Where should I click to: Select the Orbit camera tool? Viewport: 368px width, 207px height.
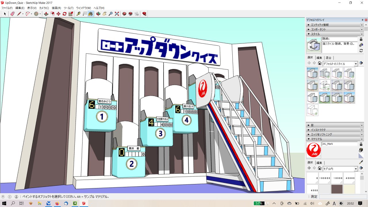pos(98,14)
